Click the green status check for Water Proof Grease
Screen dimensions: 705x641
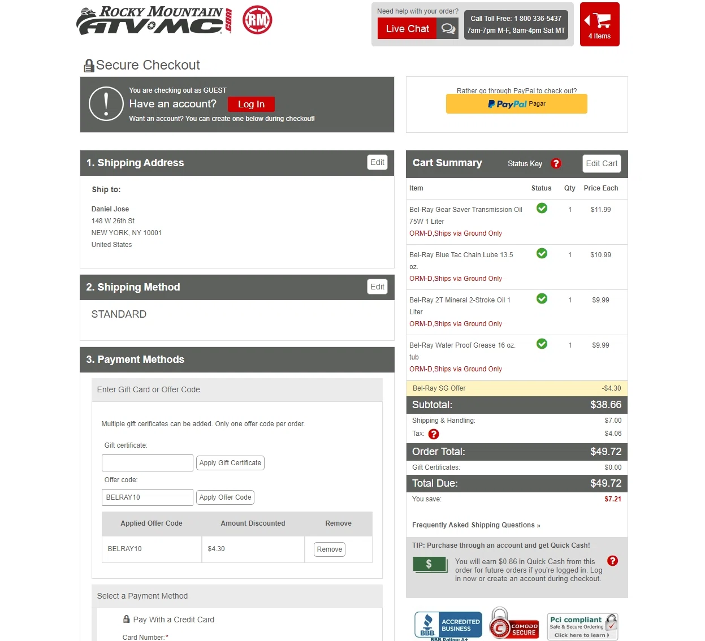coord(542,344)
